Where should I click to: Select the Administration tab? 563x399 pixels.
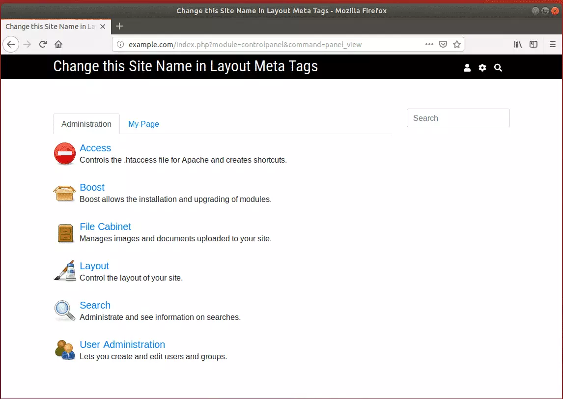[86, 124]
